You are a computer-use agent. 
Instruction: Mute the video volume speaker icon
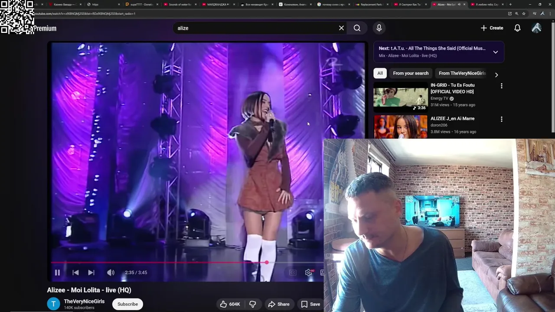[x=111, y=273]
